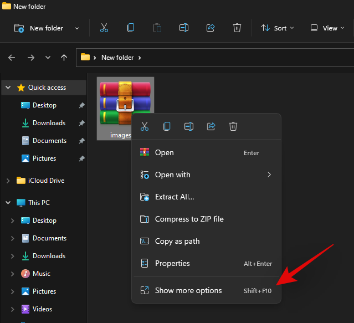Click the Copy icon in context menu

click(167, 126)
